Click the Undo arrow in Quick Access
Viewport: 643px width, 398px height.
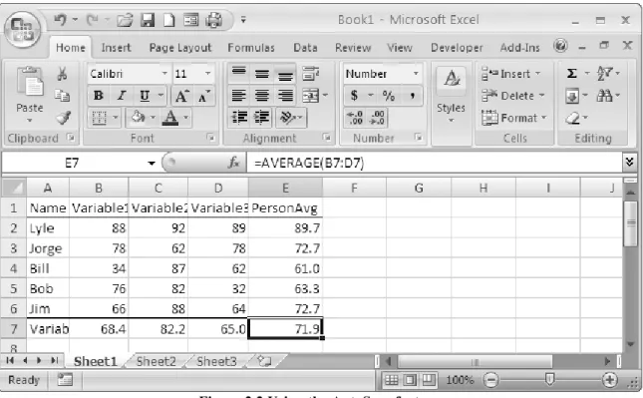pyautogui.click(x=60, y=19)
